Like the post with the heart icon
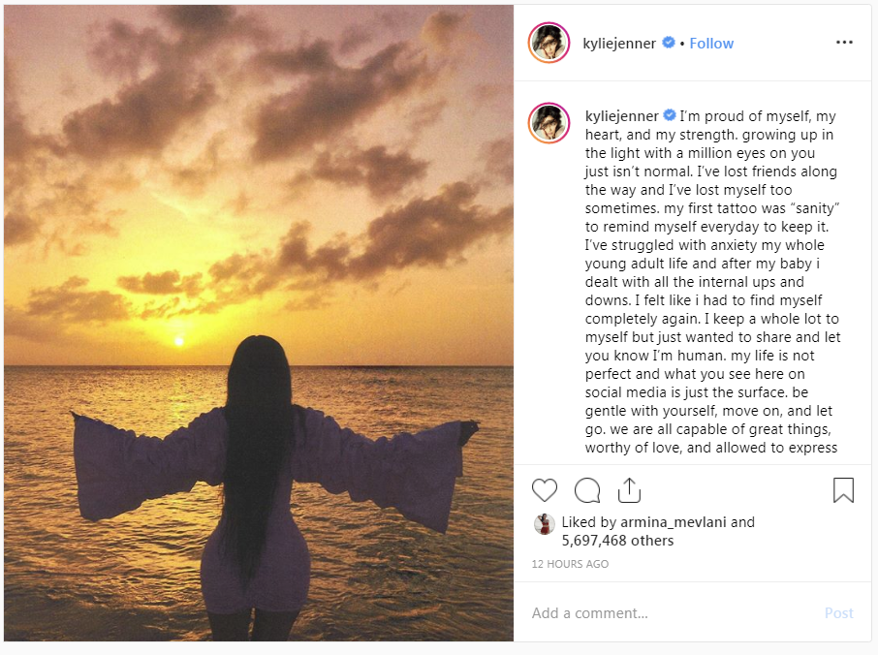Image resolution: width=878 pixels, height=655 pixels. point(546,490)
